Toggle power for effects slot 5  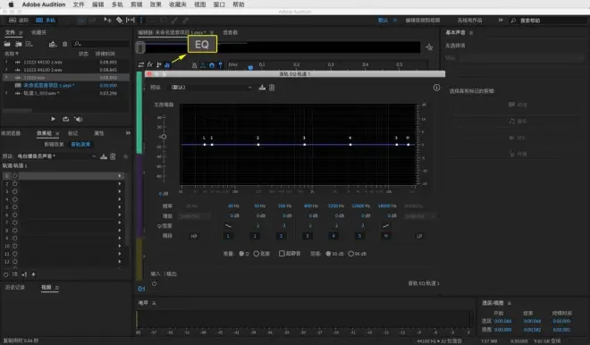pos(14,207)
